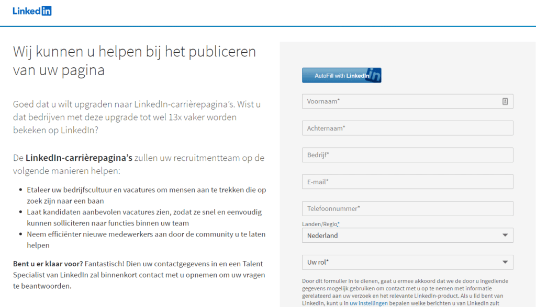Click the bold text Bent u er klaar voor?
The width and height of the screenshot is (536, 307).
[x=48, y=264]
